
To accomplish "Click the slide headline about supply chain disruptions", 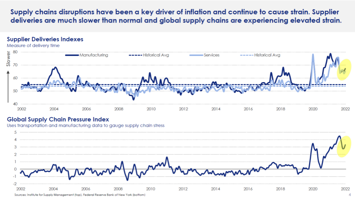I will click(x=177, y=16).
